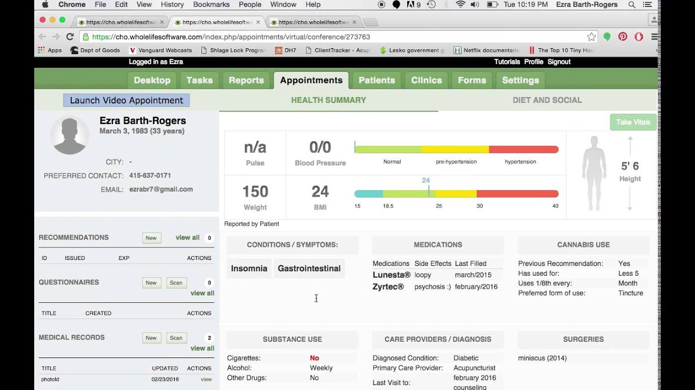Scan a medical record

[x=176, y=338]
